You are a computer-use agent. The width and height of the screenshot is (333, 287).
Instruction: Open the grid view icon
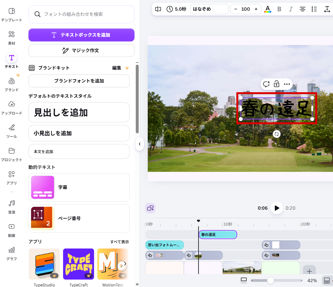pyautogui.click(x=327, y=281)
